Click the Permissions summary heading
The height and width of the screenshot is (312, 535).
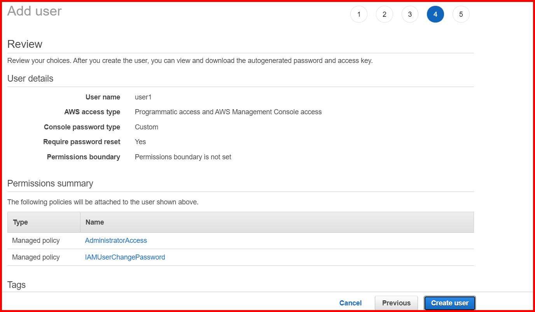click(x=50, y=183)
